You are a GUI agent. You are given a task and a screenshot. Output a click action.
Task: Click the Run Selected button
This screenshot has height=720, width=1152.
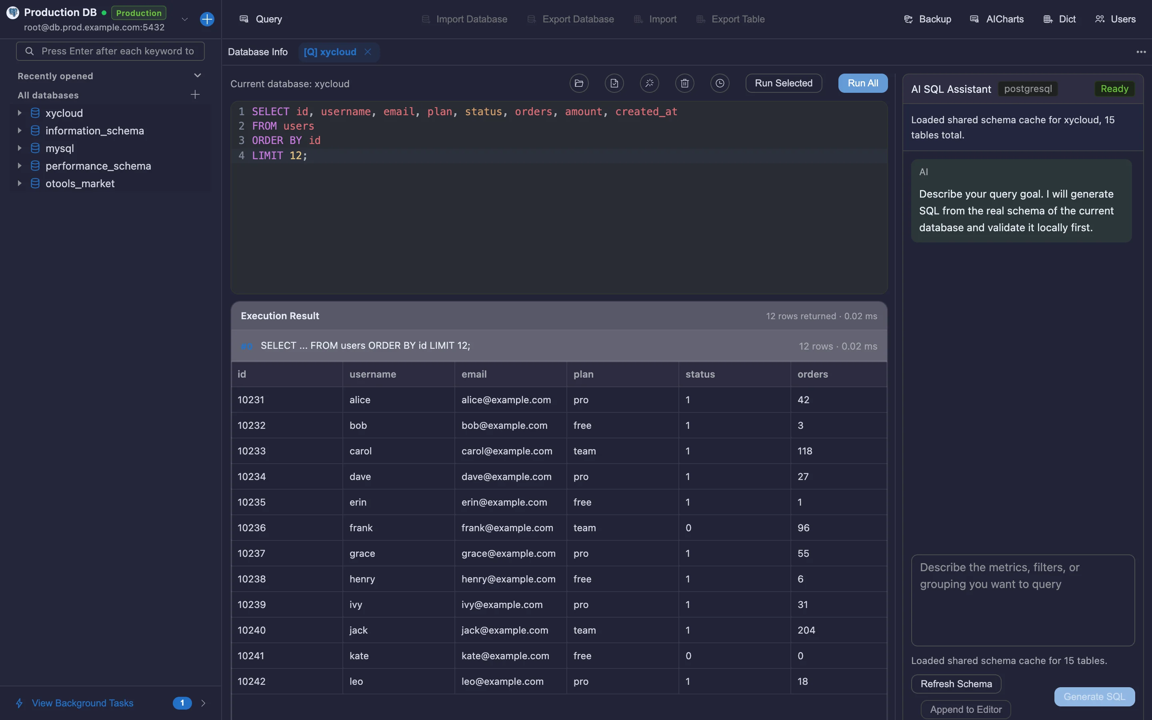tap(784, 83)
